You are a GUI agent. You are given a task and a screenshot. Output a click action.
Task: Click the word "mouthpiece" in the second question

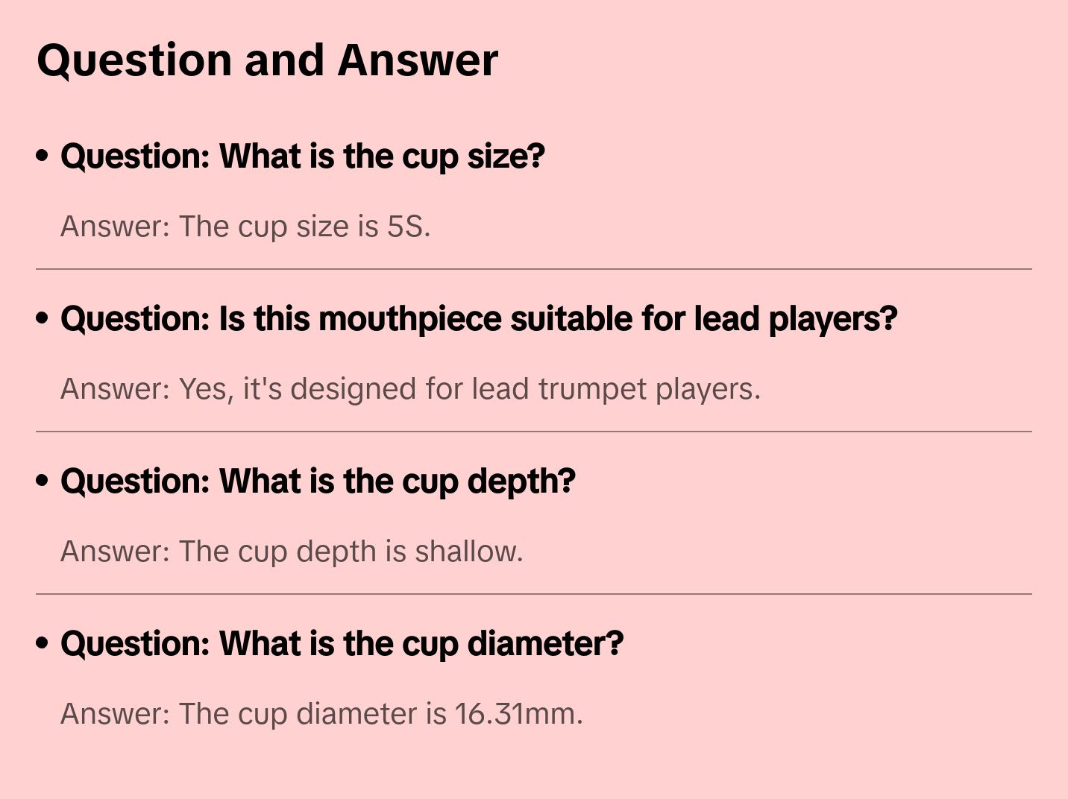click(415, 319)
